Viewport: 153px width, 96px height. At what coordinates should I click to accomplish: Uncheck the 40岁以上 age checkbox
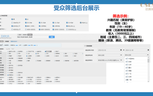tap(81, 23)
